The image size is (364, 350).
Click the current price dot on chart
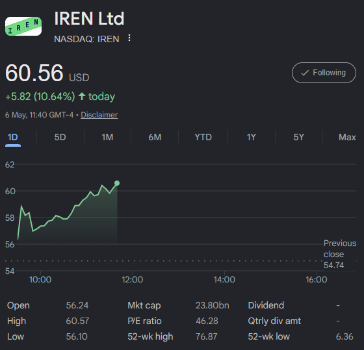click(x=117, y=183)
